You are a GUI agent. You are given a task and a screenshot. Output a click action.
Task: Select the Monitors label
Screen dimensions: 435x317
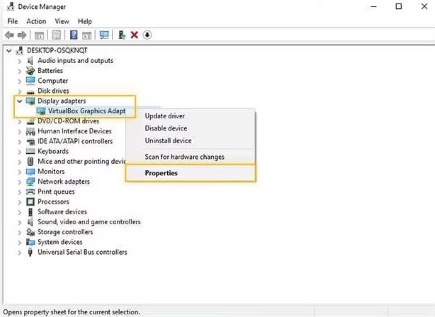(x=51, y=171)
